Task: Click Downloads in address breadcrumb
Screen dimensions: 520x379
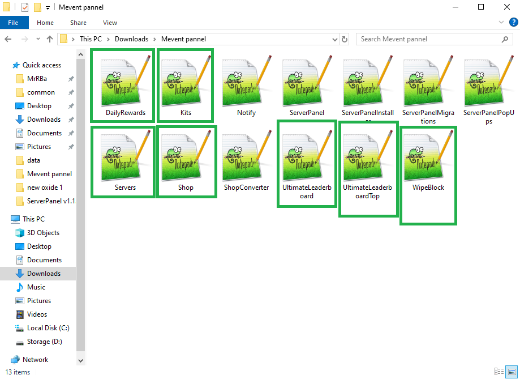Action: pyautogui.click(x=131, y=39)
